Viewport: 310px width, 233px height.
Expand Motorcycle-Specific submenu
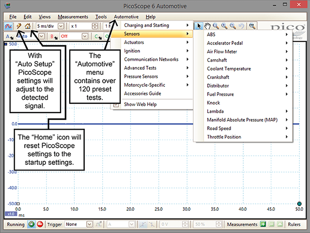[x=151, y=85]
